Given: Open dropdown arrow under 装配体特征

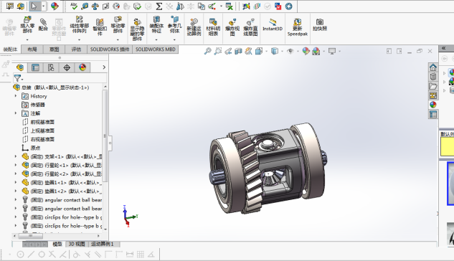Looking at the screenshot, I should tap(156, 39).
